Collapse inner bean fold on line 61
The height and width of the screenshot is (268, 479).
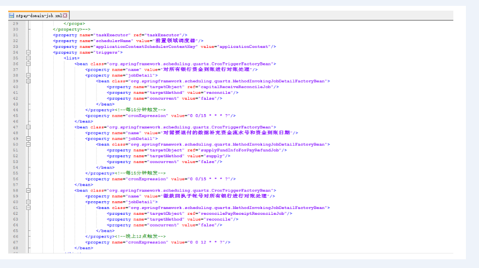coord(29,208)
